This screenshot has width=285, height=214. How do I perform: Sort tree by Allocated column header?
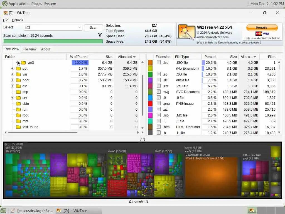pos(127,57)
